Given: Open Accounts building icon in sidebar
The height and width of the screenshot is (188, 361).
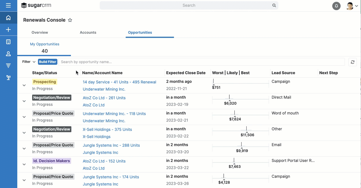Looking at the screenshot, I should coord(8,42).
